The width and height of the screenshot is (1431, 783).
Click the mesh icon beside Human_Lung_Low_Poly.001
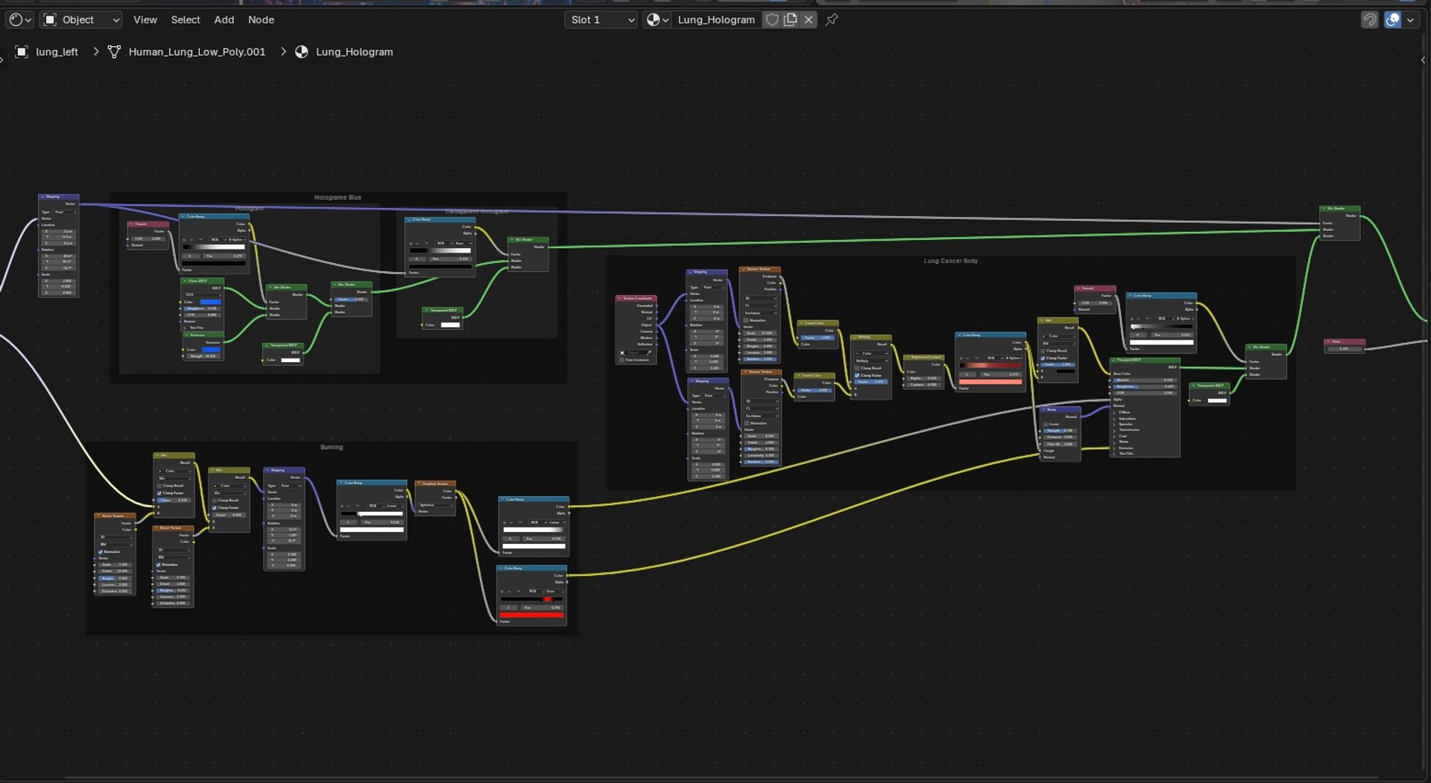click(x=114, y=51)
